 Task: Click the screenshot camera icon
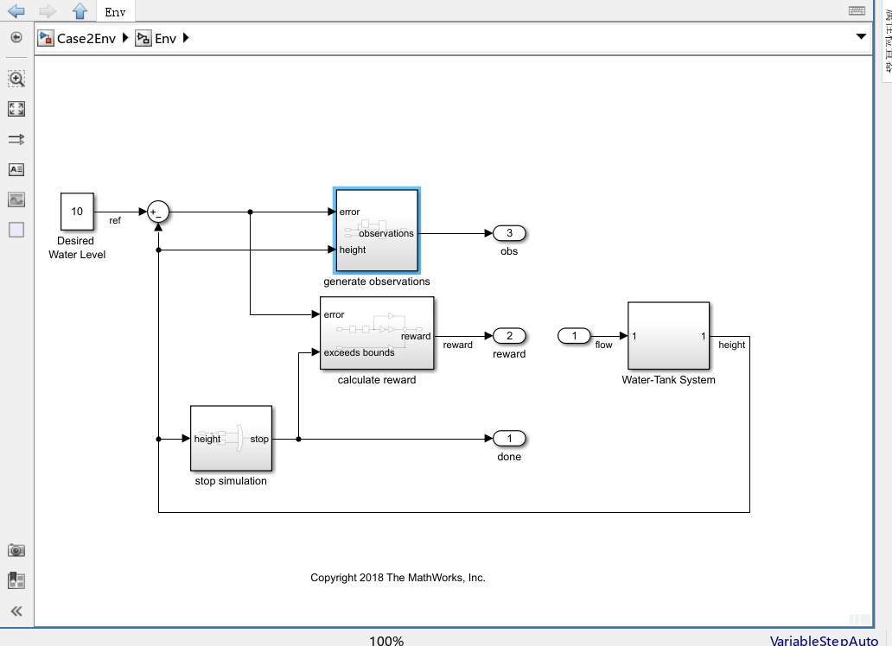16,550
